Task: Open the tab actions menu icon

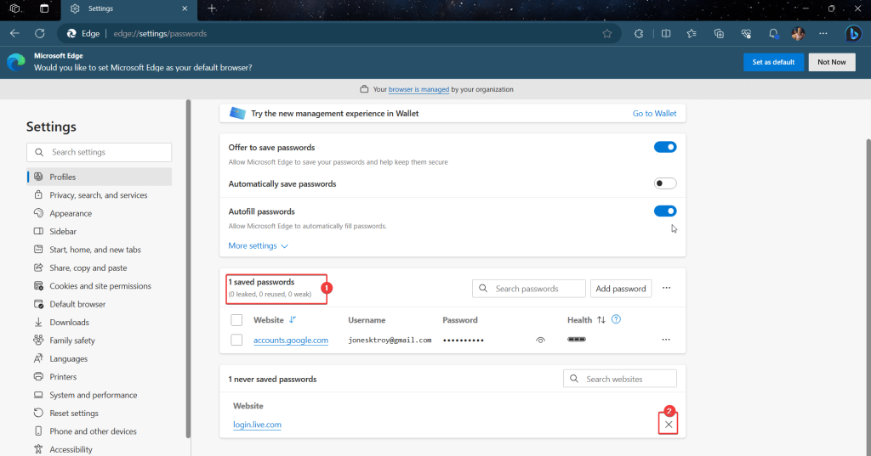Action: pyautogui.click(x=44, y=8)
